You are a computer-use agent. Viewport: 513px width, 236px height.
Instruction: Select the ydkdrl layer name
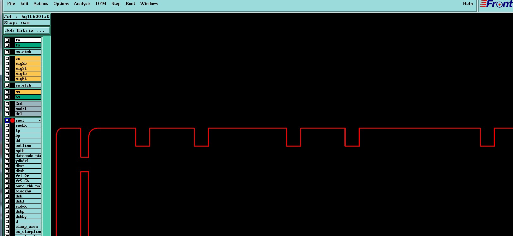(28, 161)
